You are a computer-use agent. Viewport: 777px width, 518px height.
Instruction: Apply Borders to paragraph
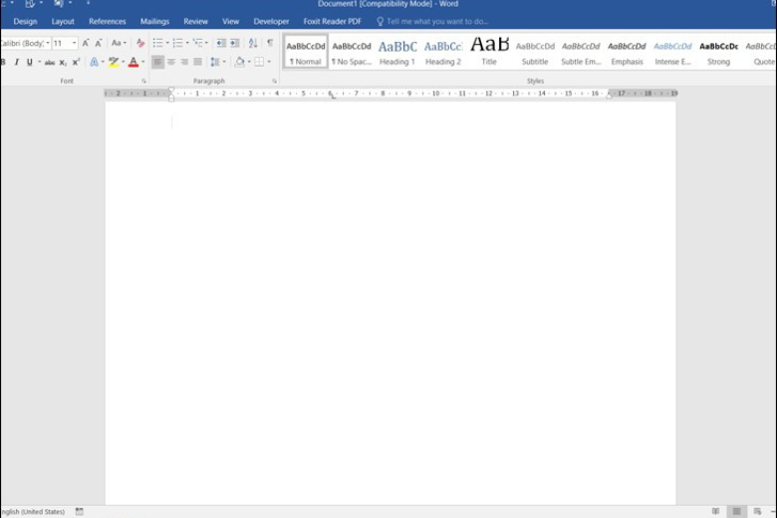point(259,62)
